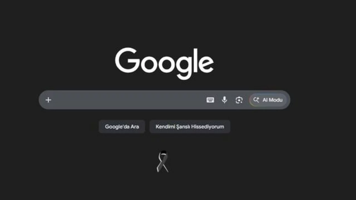Try the I'm Feeling Lucky Turkish button

coord(190,127)
